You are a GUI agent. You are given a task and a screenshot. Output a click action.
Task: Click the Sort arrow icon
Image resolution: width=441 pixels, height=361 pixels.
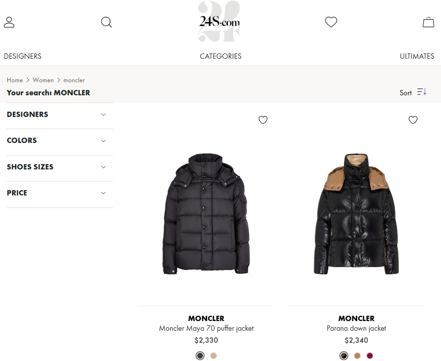(422, 92)
